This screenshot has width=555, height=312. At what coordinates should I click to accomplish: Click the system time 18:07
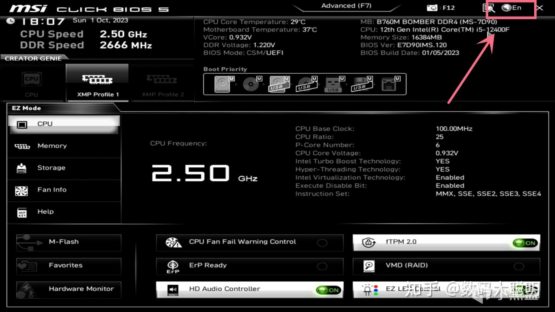click(x=43, y=21)
